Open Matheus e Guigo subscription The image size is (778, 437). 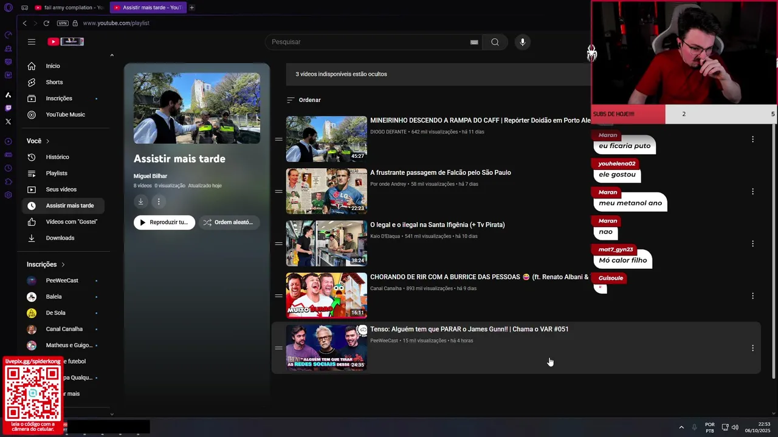[x=63, y=345]
